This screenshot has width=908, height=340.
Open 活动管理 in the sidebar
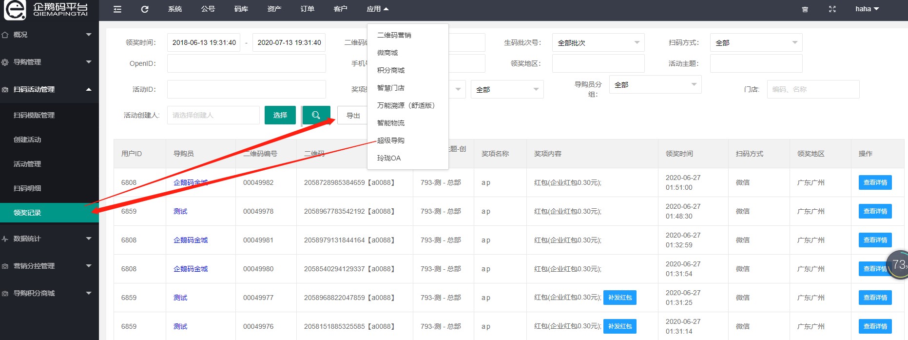click(x=27, y=164)
